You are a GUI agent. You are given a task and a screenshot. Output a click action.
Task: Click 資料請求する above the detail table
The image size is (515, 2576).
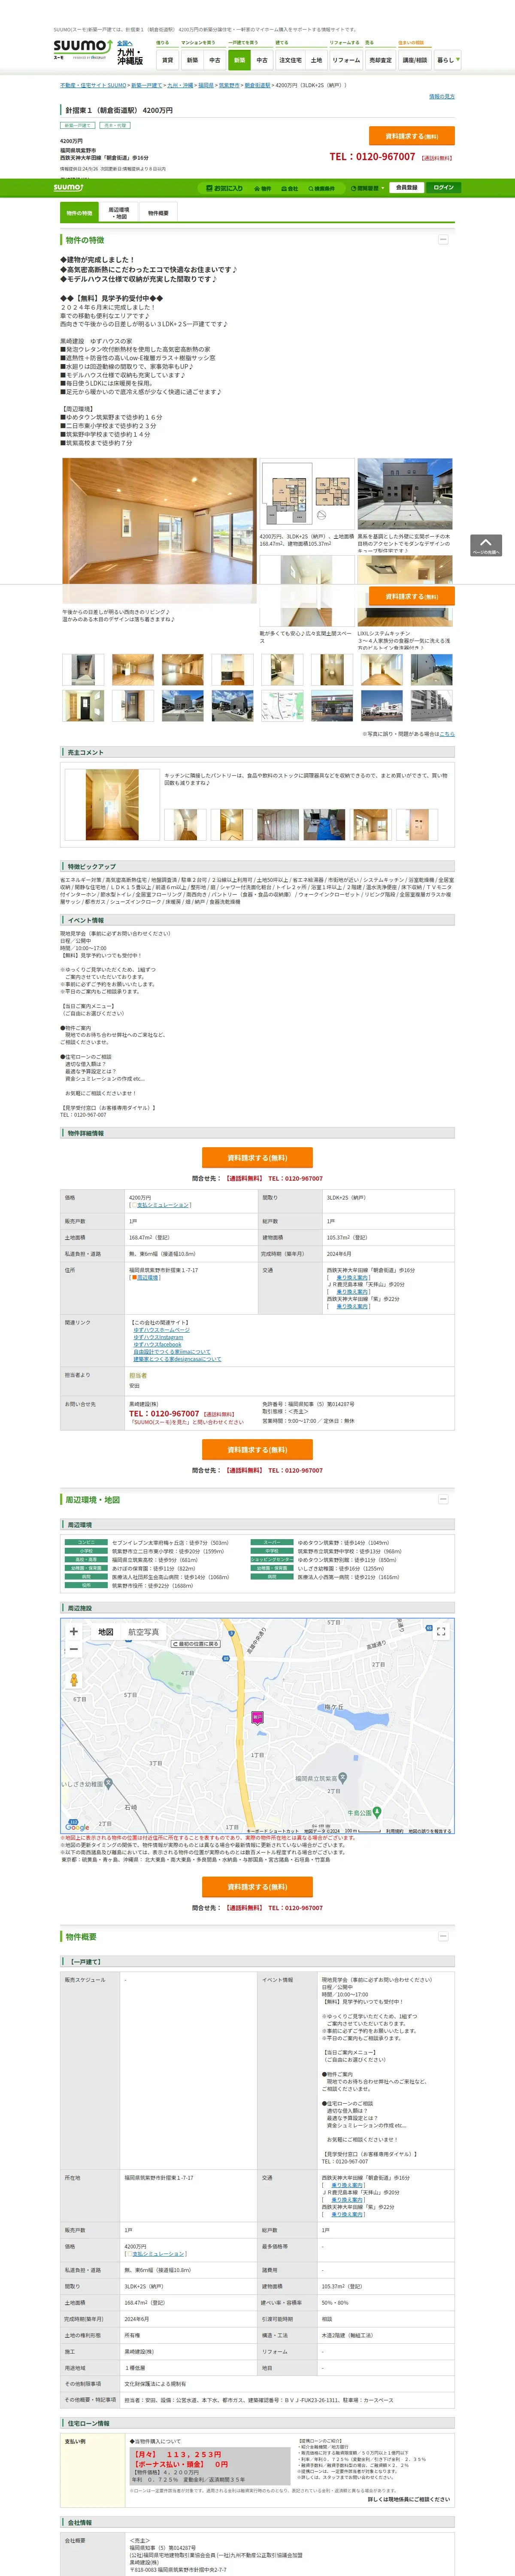coord(257,1158)
